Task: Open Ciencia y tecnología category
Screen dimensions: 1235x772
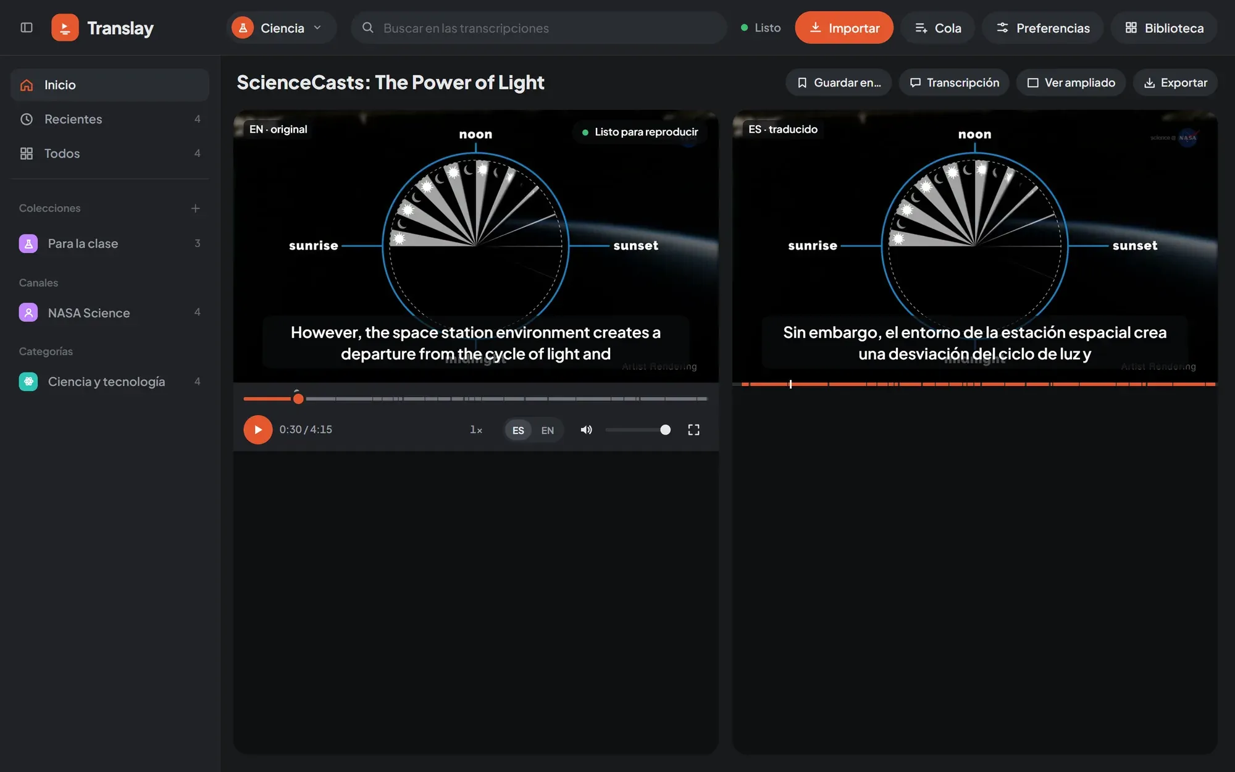Action: tap(110, 382)
